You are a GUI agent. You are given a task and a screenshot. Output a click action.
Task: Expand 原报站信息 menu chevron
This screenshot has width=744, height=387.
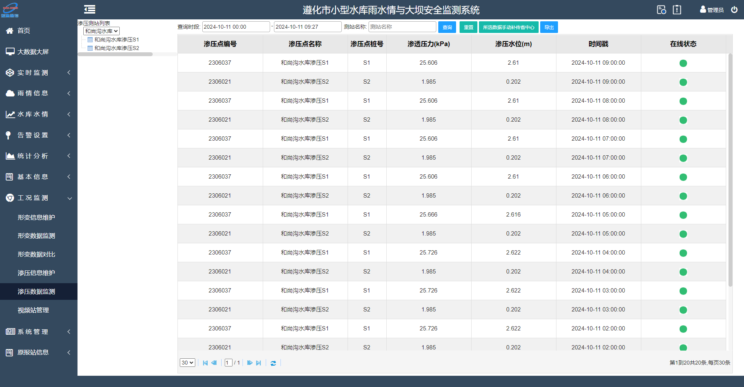point(69,353)
